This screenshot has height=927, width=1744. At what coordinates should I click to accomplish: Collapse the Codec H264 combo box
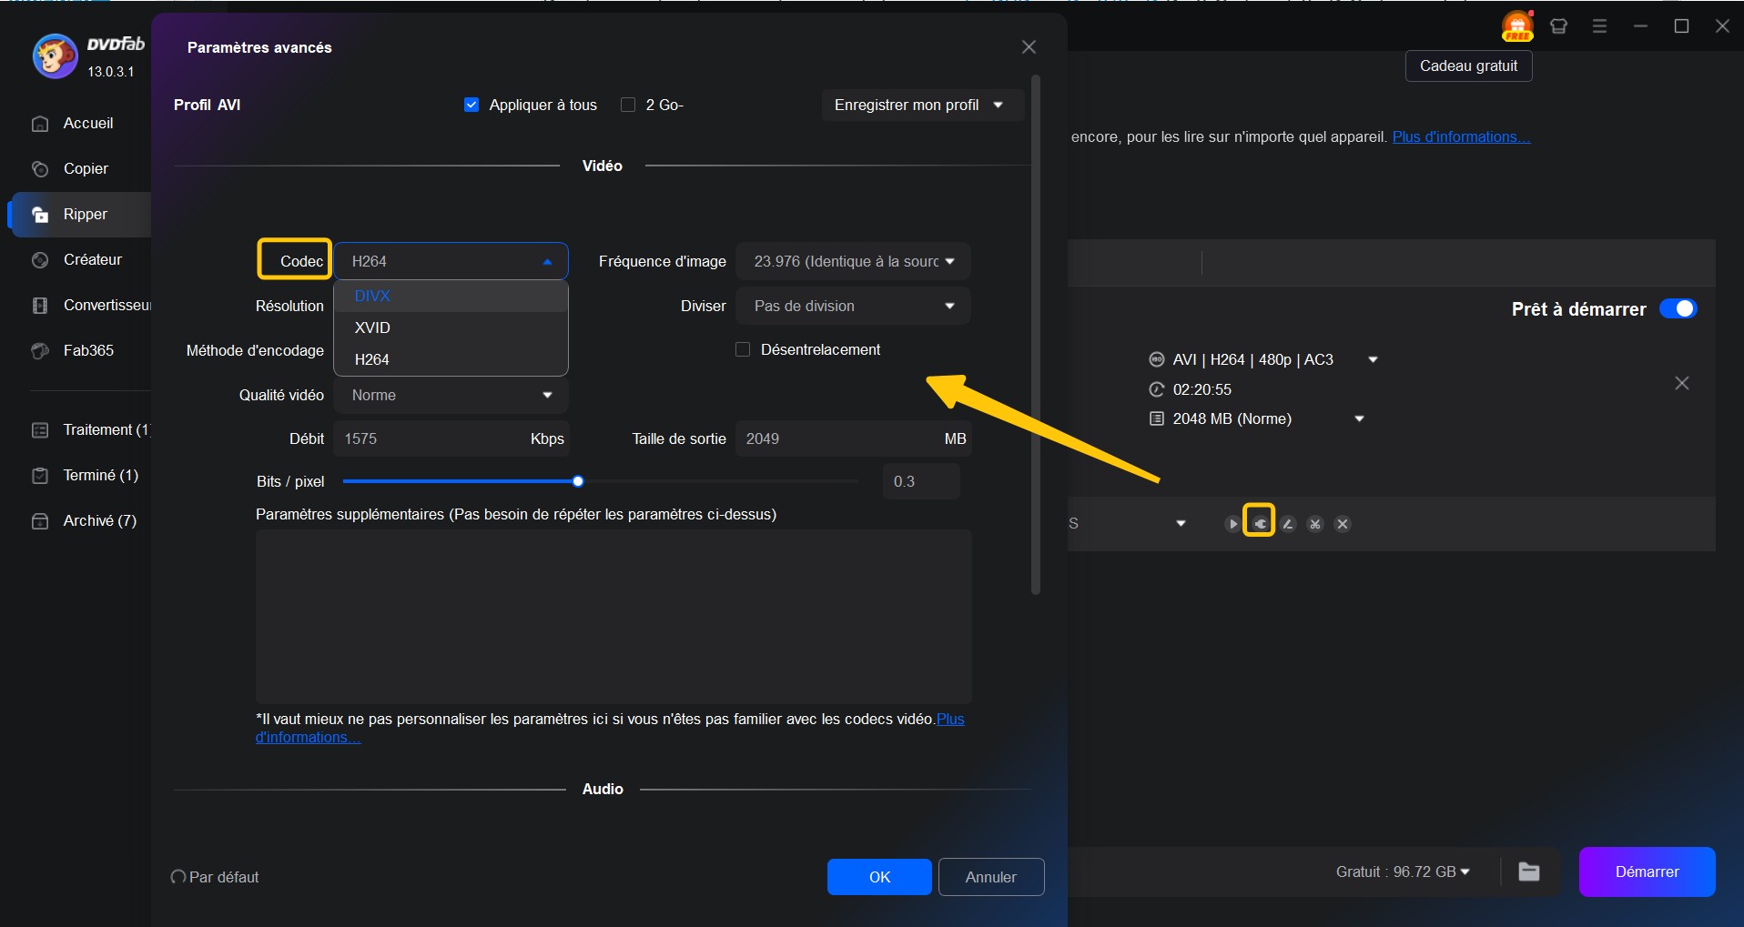point(451,261)
